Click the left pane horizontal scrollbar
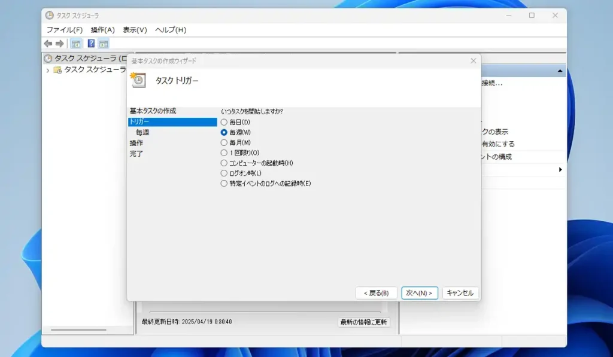 (x=78, y=330)
